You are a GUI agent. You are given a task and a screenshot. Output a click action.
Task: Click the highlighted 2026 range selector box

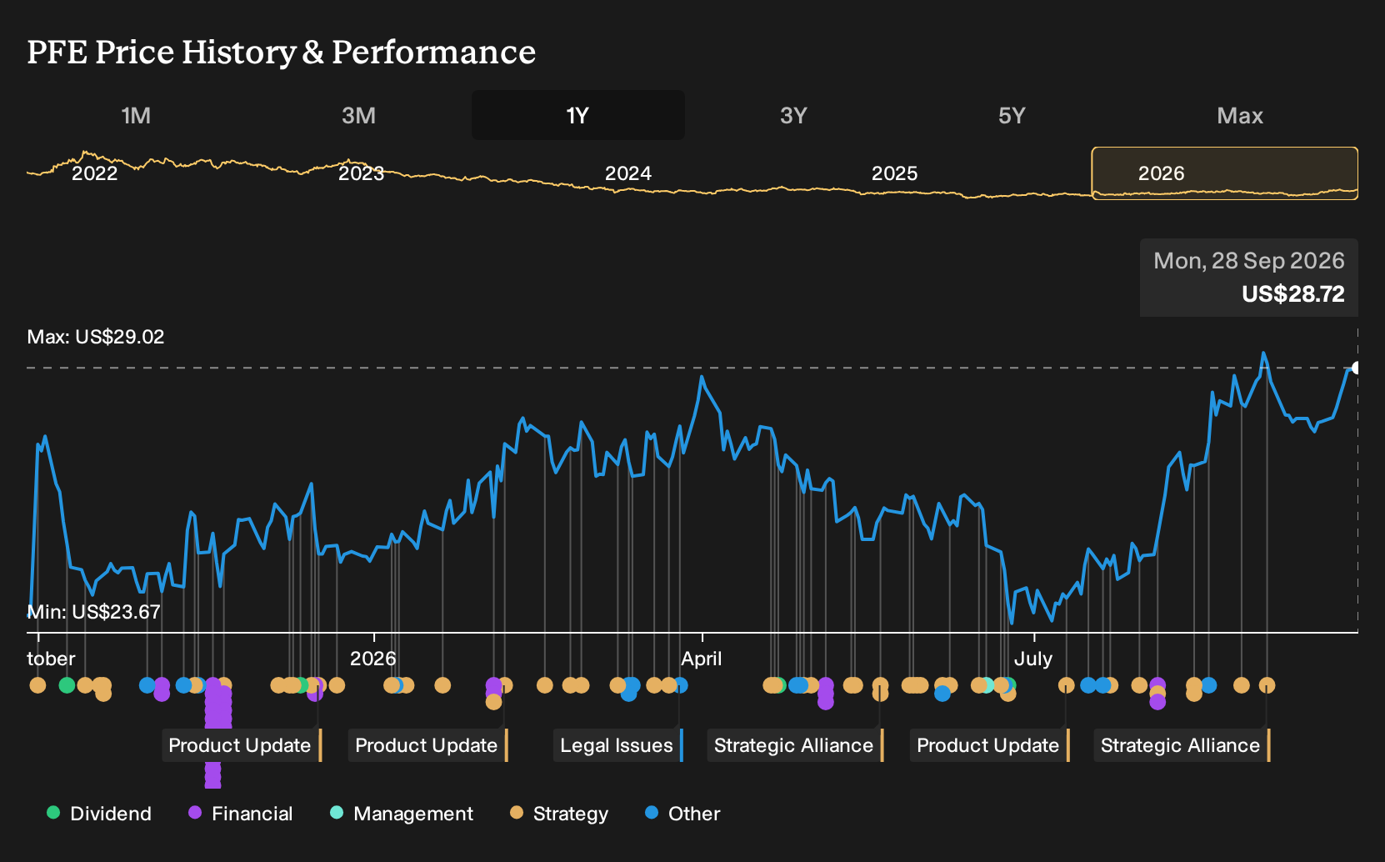click(x=1225, y=173)
